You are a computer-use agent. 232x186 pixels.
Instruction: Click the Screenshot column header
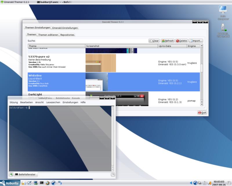pyautogui.click(x=121, y=46)
